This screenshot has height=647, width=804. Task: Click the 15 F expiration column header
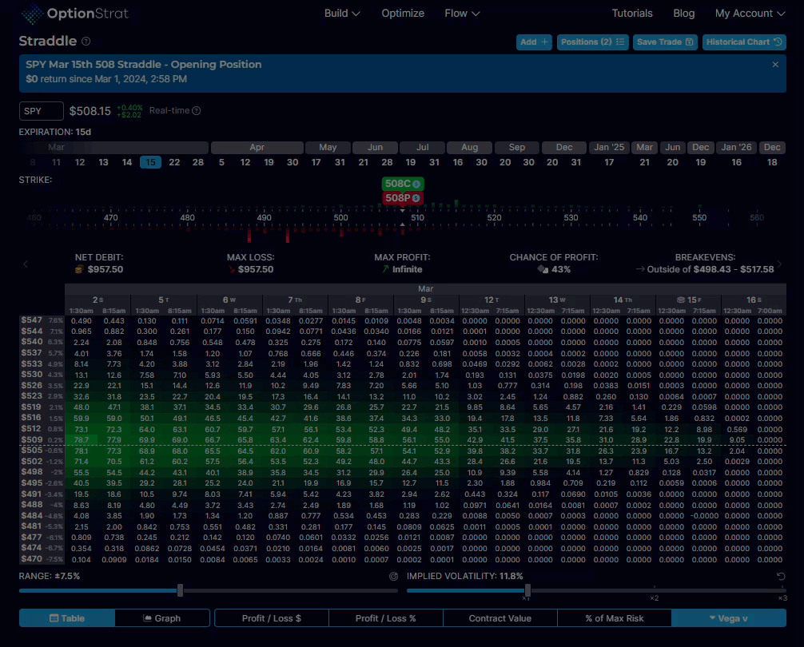pyautogui.click(x=689, y=300)
